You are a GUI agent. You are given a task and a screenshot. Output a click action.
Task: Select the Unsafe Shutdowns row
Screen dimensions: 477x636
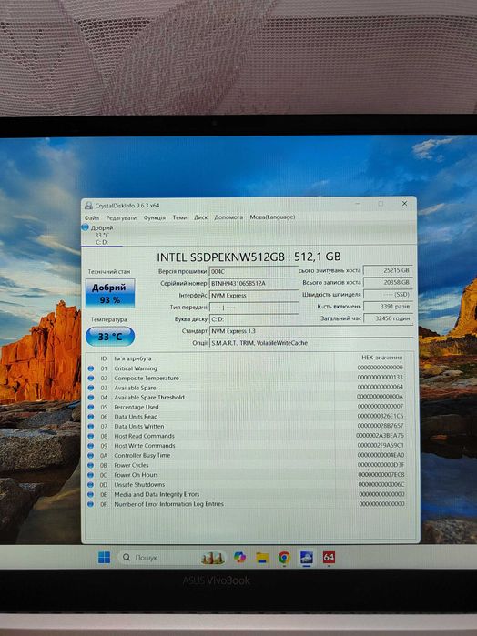click(x=248, y=485)
